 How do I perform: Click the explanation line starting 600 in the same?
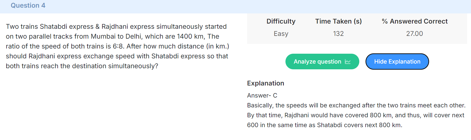pos(325,125)
